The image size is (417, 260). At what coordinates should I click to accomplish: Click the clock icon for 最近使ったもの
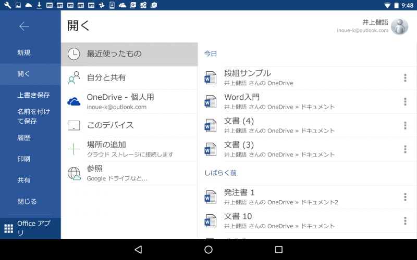click(x=73, y=54)
